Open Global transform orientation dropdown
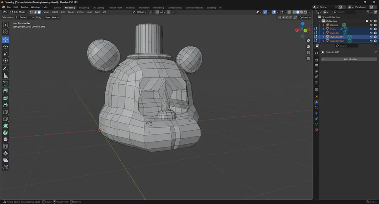The width and height of the screenshot is (379, 204). 139,12
